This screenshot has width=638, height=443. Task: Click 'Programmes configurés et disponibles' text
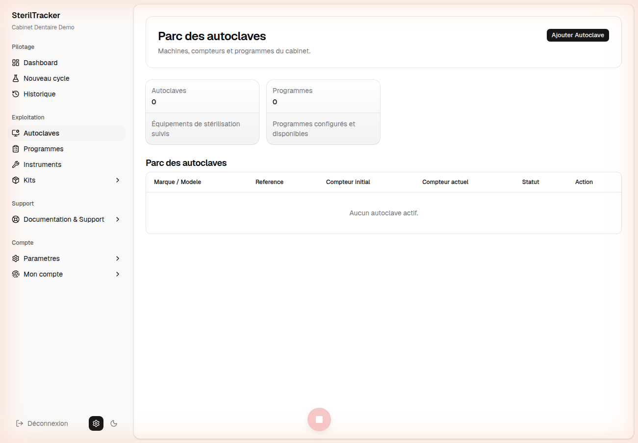pyautogui.click(x=314, y=129)
